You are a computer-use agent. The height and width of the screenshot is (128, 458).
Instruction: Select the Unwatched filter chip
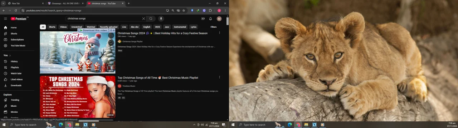[x=77, y=27]
